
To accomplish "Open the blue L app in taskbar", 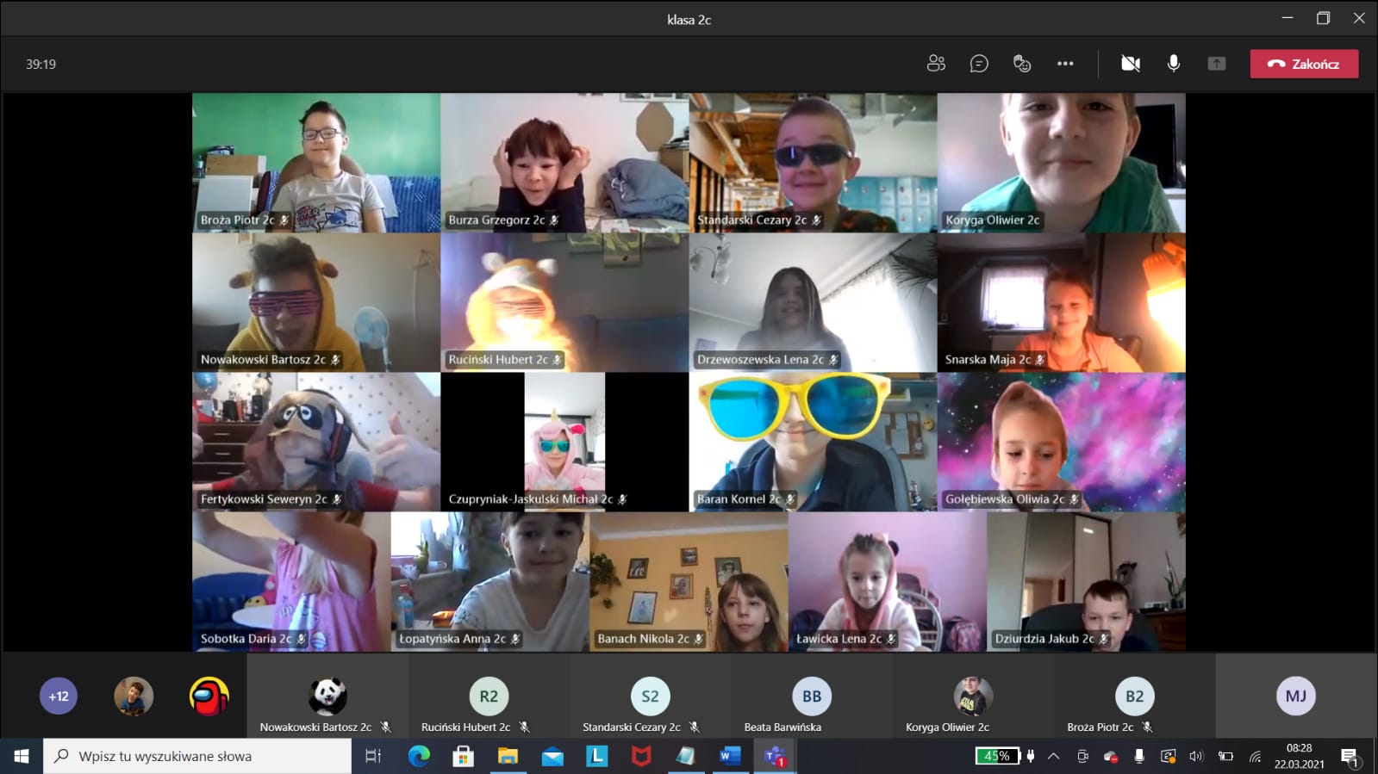I will (596, 756).
